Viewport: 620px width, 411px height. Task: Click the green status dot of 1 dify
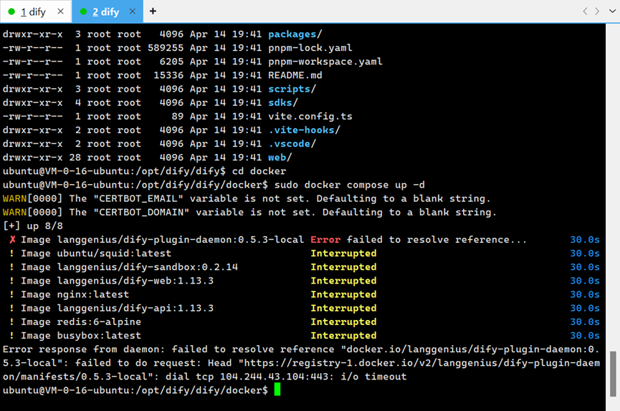click(11, 12)
